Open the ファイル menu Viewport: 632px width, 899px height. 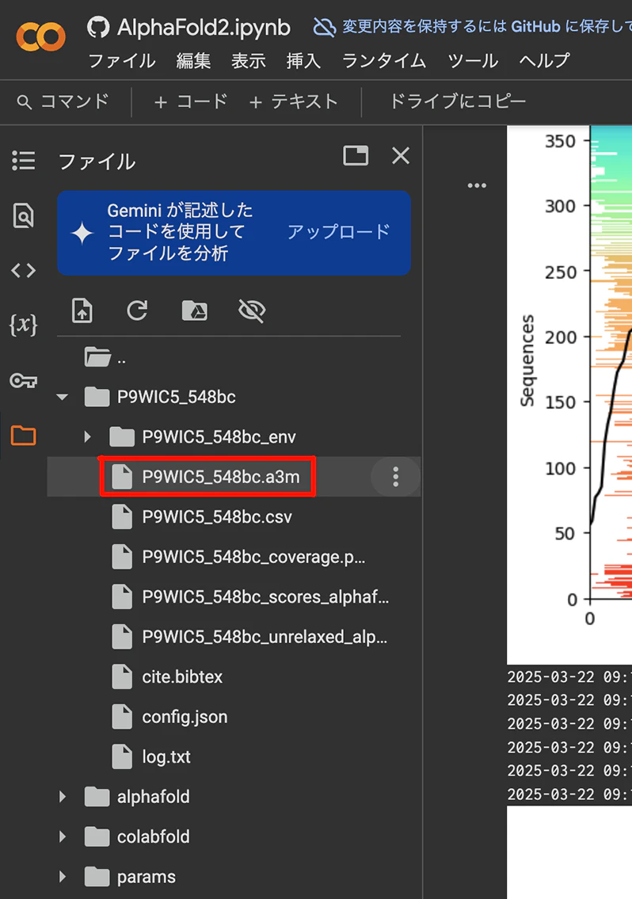coord(122,61)
